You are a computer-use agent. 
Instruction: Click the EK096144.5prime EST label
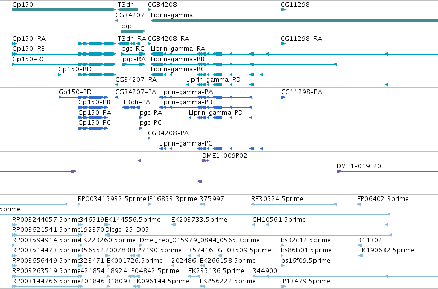tap(161, 281)
